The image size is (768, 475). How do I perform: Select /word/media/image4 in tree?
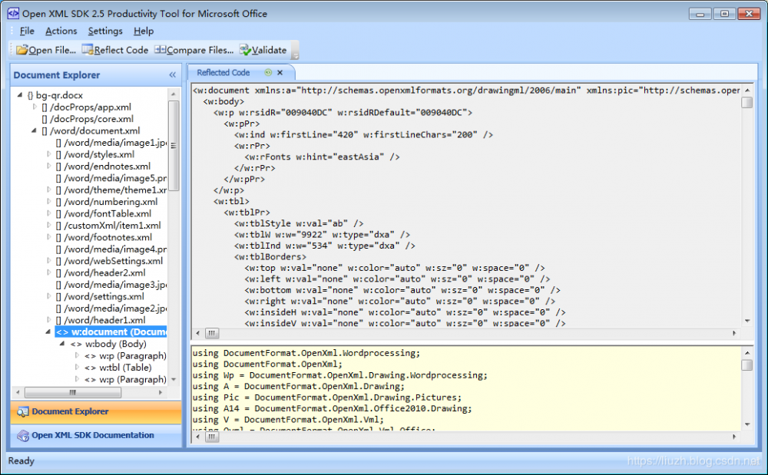point(111,249)
